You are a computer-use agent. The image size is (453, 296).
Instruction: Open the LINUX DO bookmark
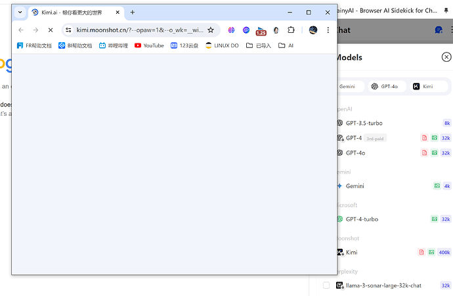point(222,45)
